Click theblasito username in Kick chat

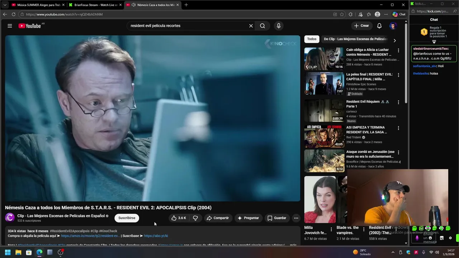[x=421, y=73]
